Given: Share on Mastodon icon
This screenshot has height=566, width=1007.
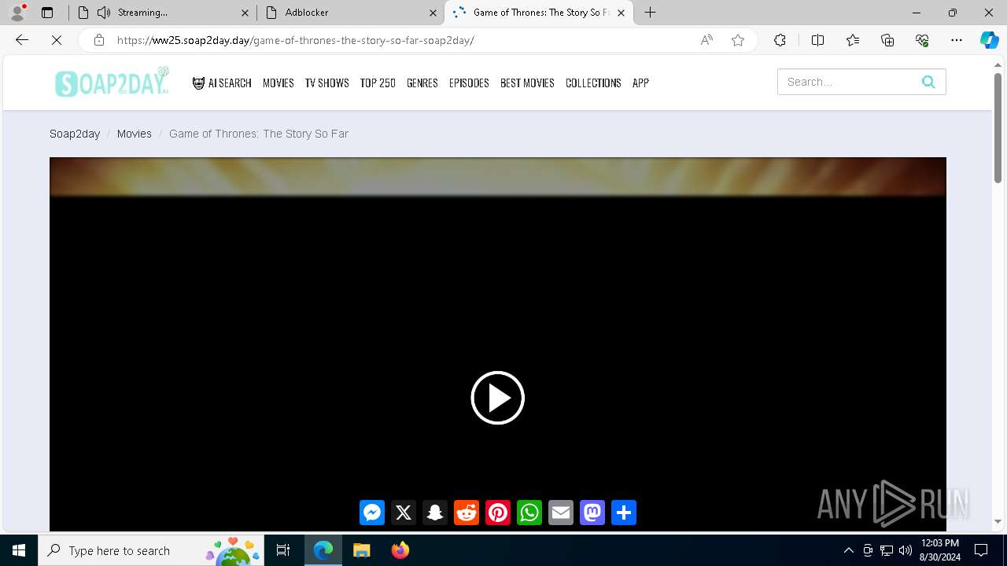Looking at the screenshot, I should click(592, 513).
